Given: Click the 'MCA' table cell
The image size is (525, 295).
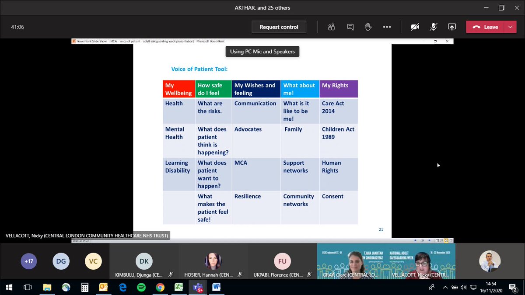Looking at the screenshot, I should pyautogui.click(x=256, y=174).
